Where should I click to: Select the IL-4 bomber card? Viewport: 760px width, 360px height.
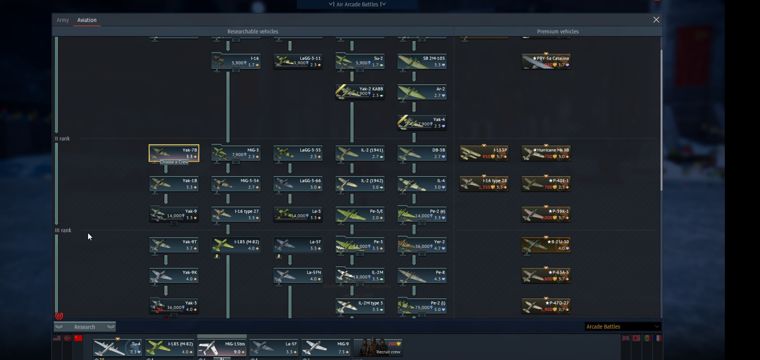click(422, 184)
